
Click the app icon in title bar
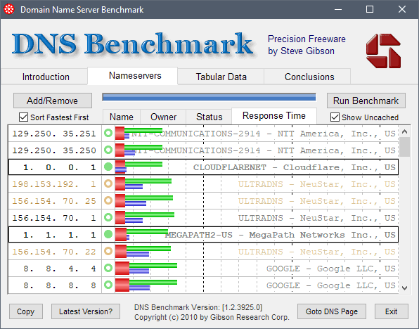coord(9,9)
